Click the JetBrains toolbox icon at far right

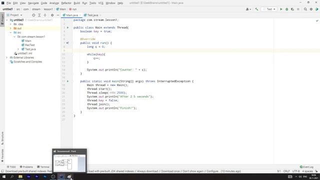coord(316,9)
